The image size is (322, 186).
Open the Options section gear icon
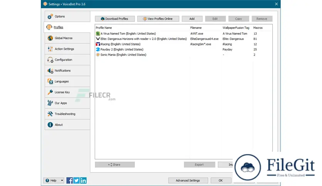tap(50, 17)
